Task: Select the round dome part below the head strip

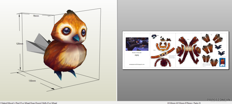Action: (x=163, y=62)
